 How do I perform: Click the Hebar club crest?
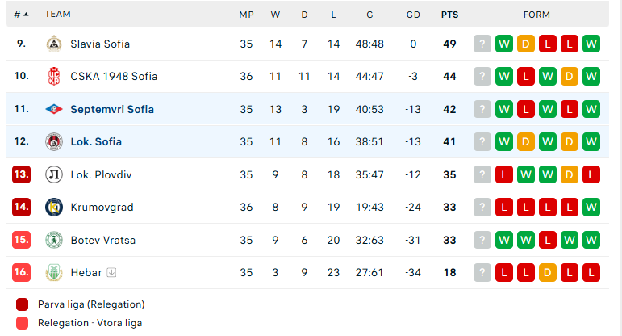(54, 273)
